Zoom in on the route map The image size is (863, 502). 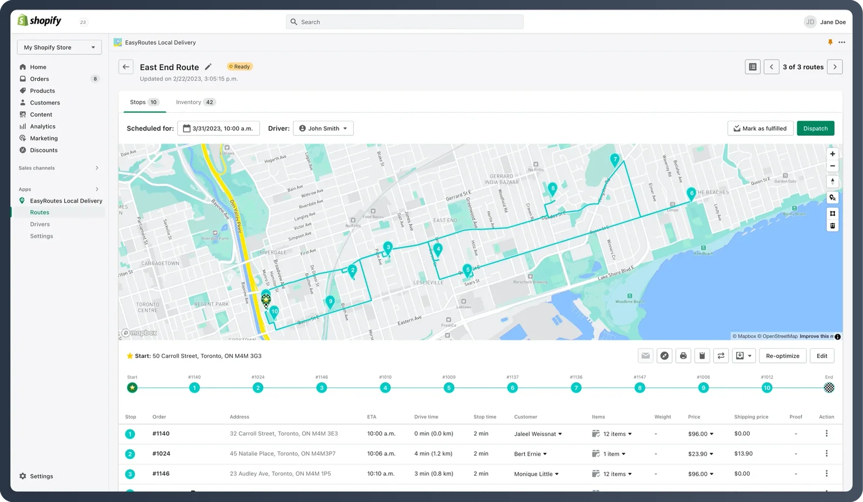[x=832, y=154]
